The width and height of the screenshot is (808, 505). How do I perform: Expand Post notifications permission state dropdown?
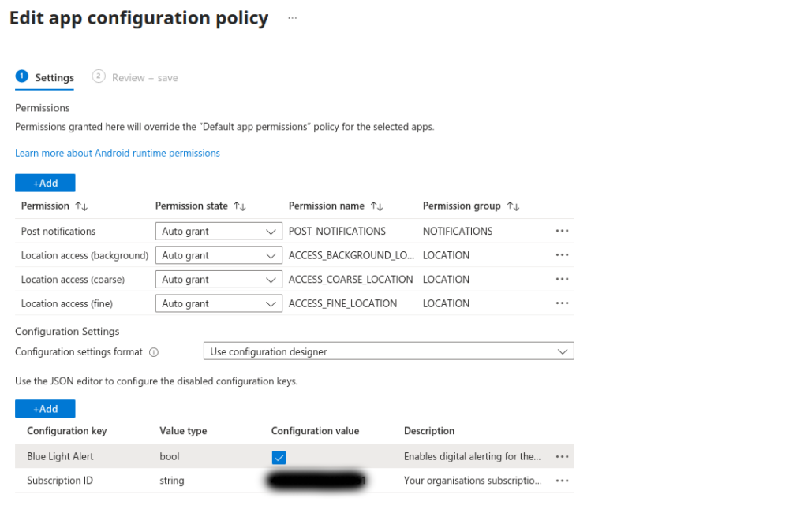219,232
